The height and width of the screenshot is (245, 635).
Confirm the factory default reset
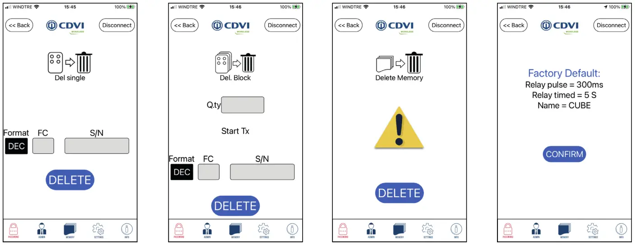point(564,154)
